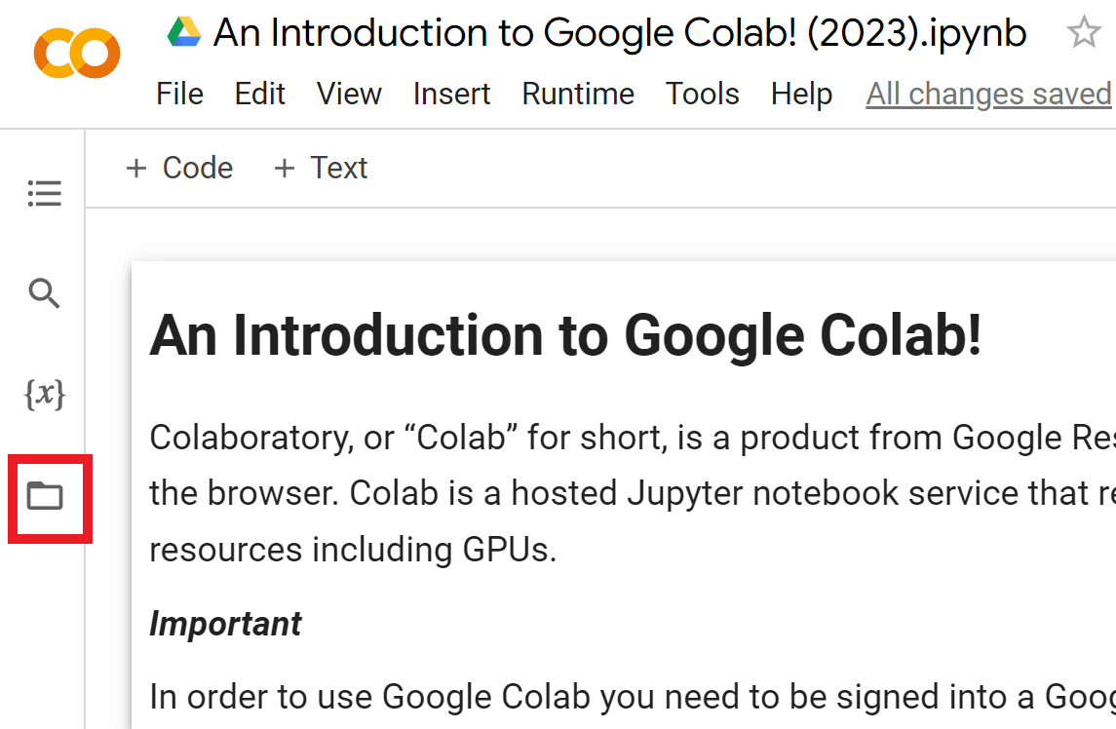The image size is (1116, 729).
Task: Add a new Code cell
Action: [179, 168]
